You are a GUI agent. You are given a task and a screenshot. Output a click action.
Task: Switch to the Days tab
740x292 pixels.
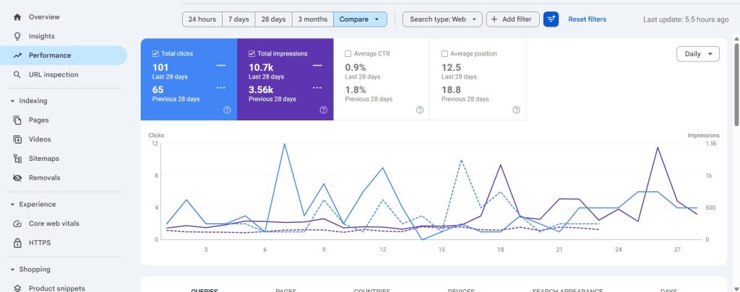[x=668, y=291]
